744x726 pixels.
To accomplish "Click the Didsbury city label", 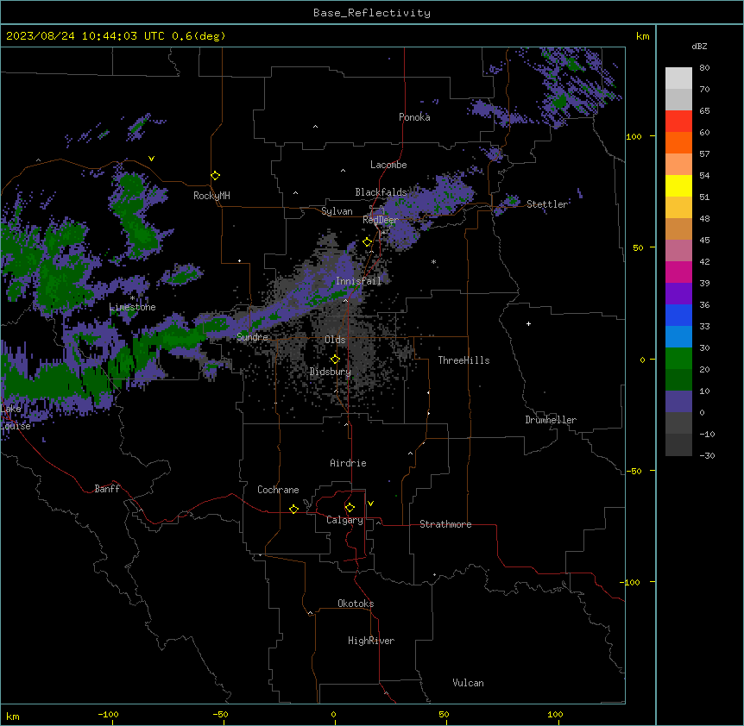I will pos(331,372).
